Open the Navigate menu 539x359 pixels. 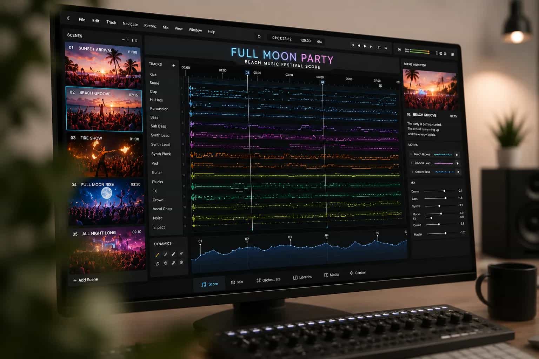[130, 24]
